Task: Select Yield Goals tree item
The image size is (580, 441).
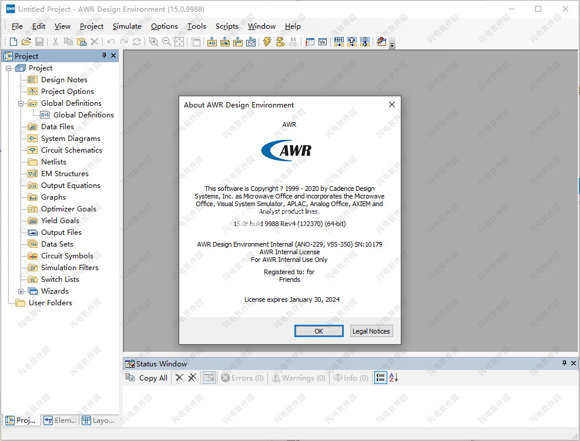Action: 60,221
